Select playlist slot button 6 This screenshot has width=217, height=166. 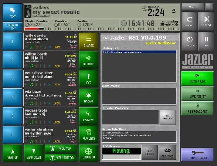pos(13,135)
